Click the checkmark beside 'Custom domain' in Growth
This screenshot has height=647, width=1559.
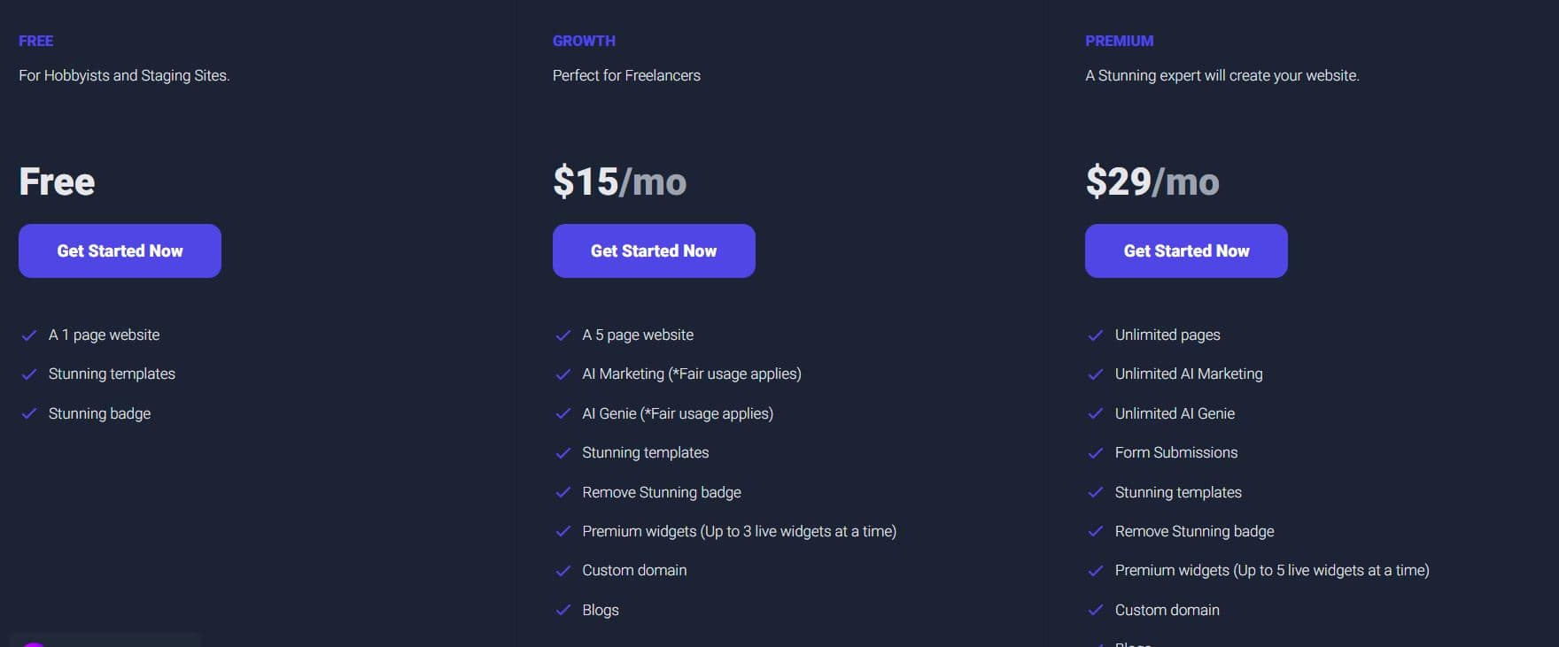(x=563, y=570)
